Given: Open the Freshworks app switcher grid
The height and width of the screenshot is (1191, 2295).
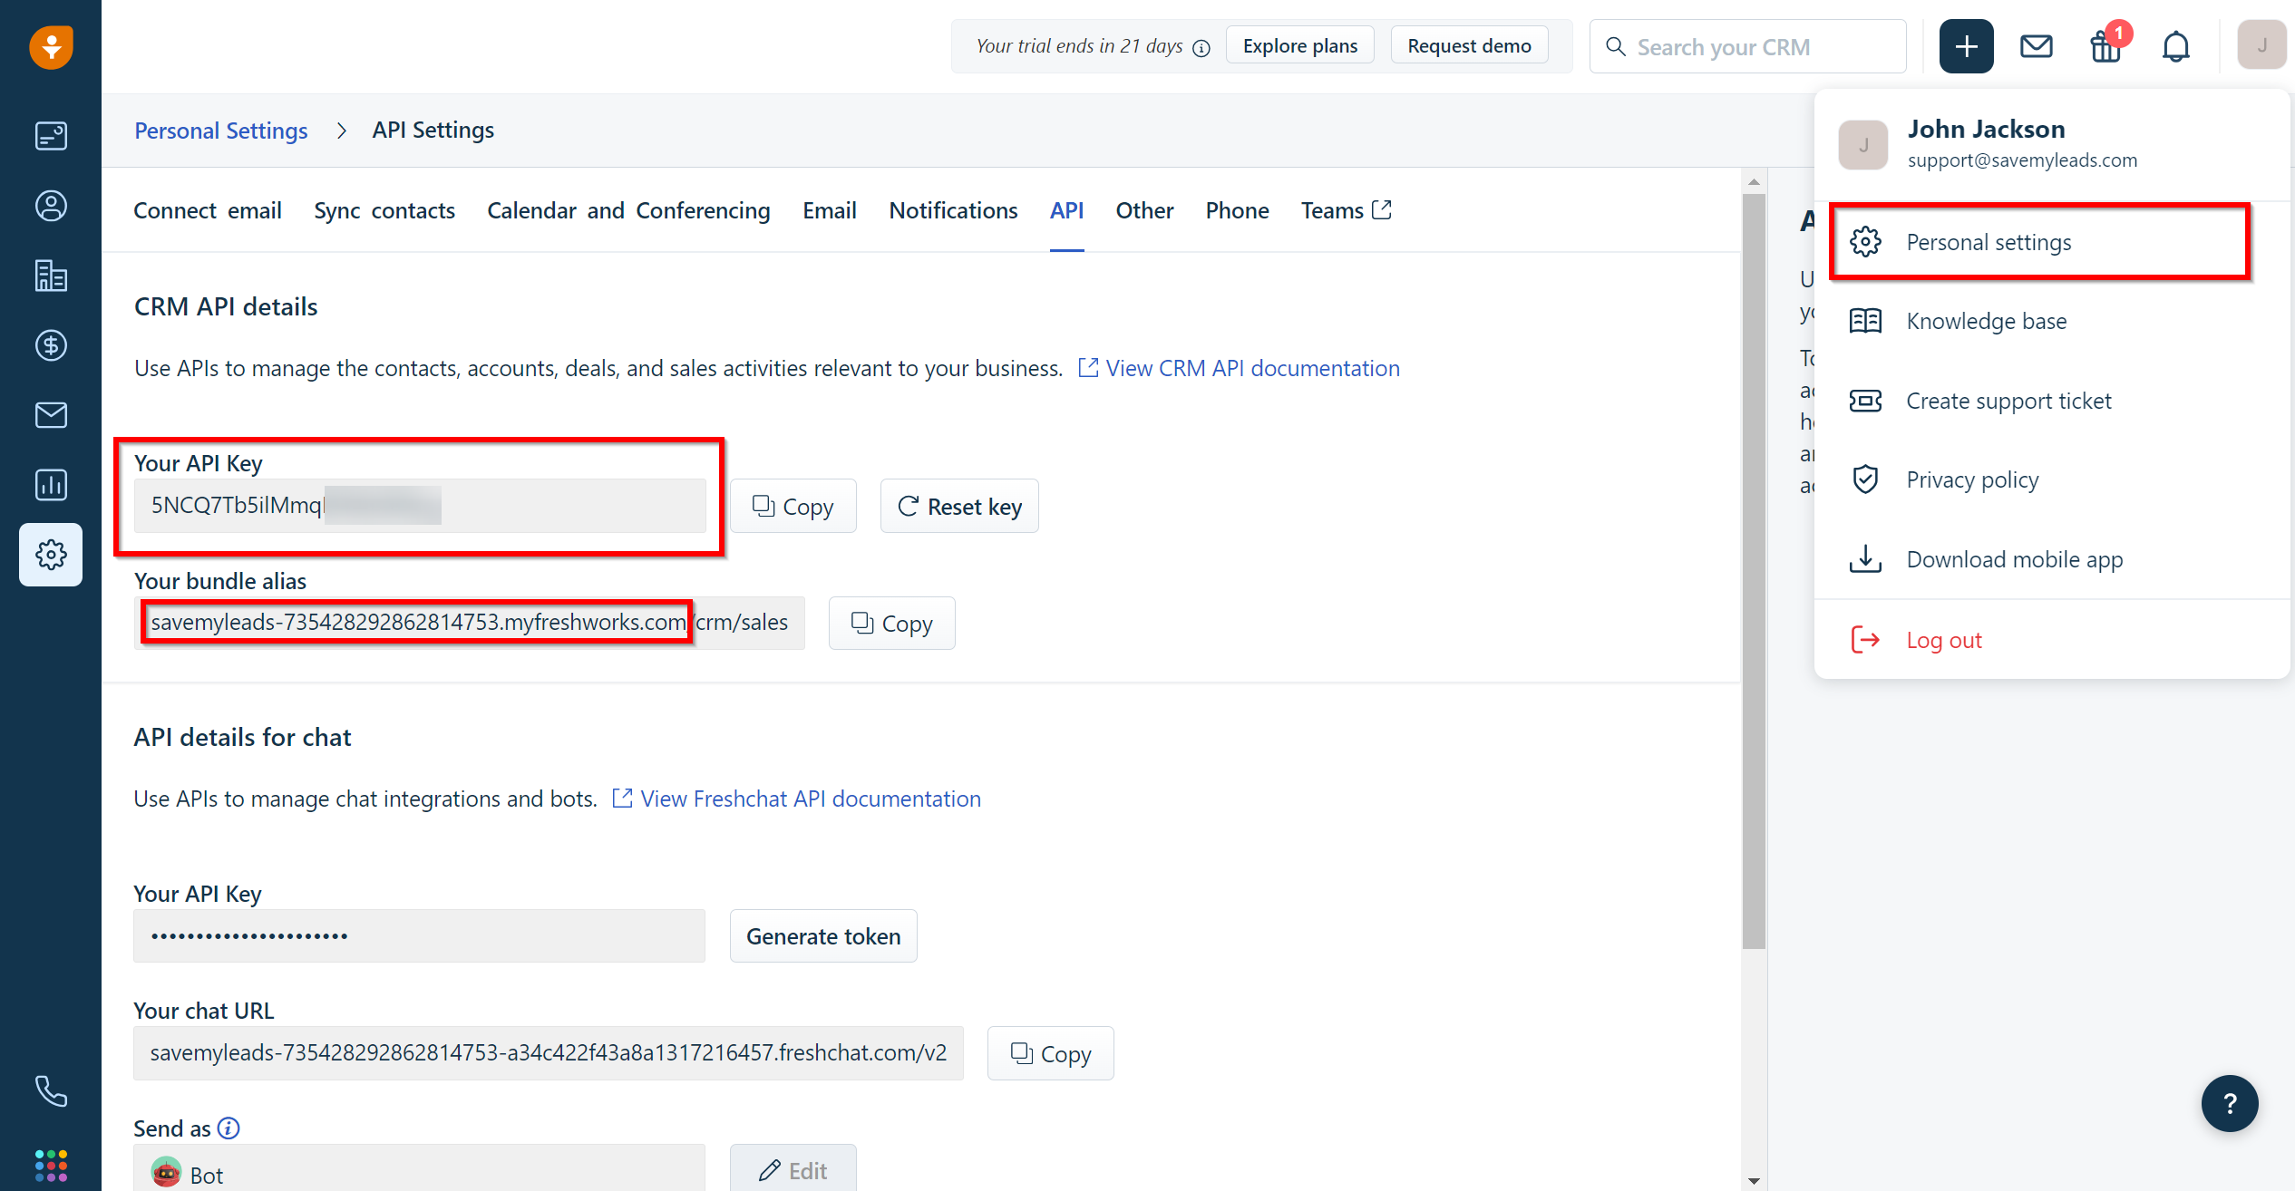Looking at the screenshot, I should [x=51, y=1166].
